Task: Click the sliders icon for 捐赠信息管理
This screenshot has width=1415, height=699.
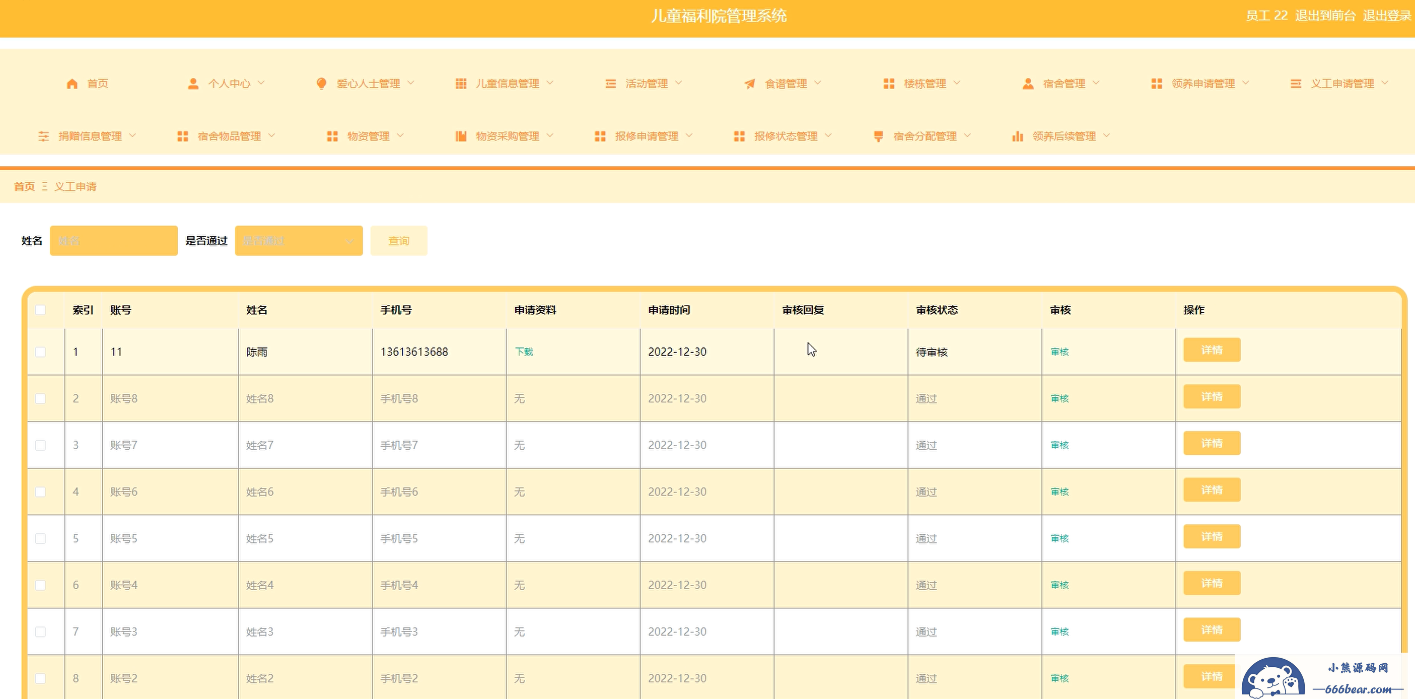Action: 43,136
